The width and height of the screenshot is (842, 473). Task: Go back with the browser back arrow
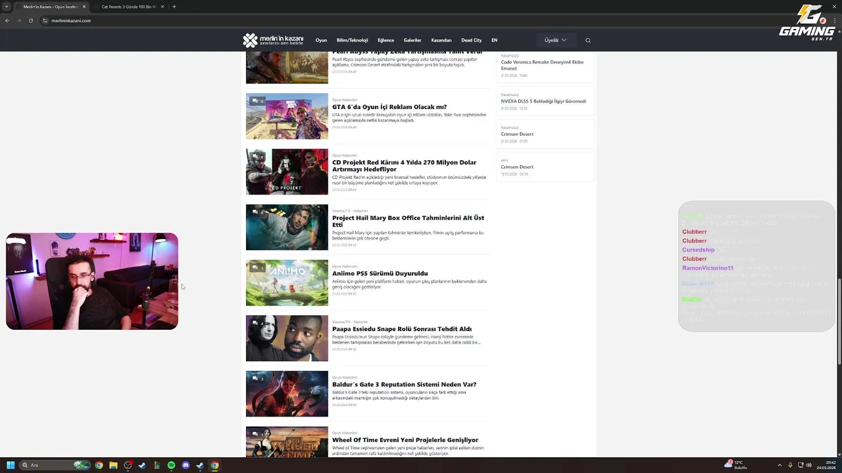tap(7, 20)
